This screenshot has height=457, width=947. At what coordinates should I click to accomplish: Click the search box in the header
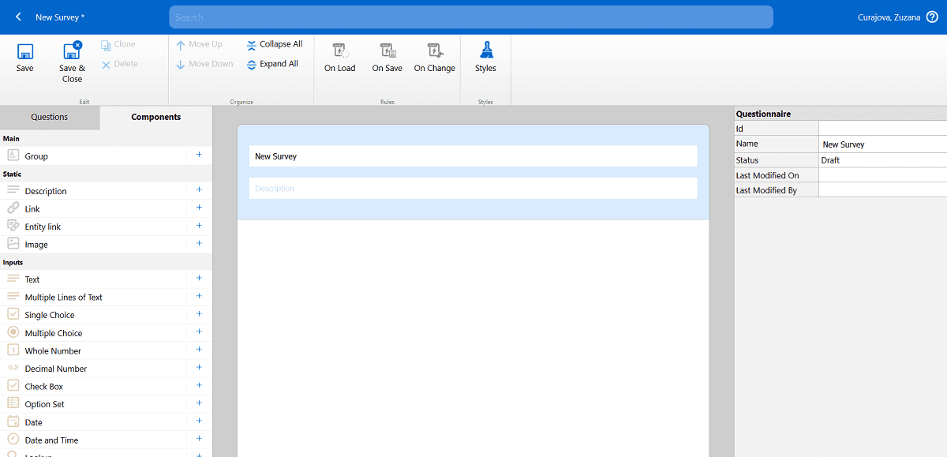[x=470, y=17]
